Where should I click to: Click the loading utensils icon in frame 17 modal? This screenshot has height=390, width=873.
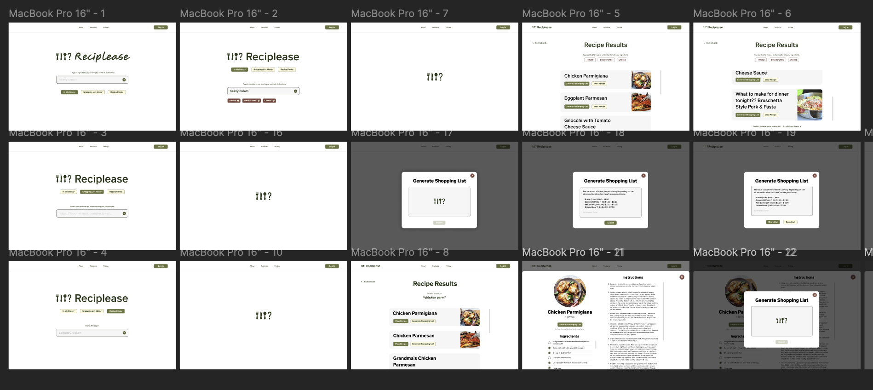[439, 201]
